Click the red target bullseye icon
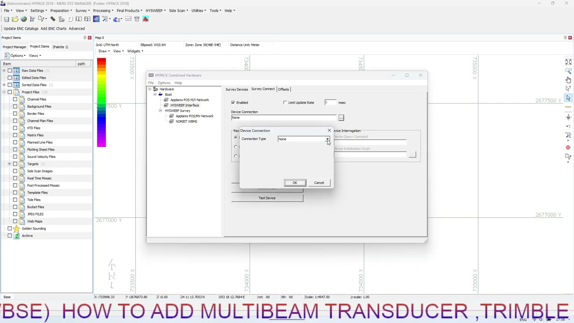This screenshot has width=574, height=323. tap(568, 147)
